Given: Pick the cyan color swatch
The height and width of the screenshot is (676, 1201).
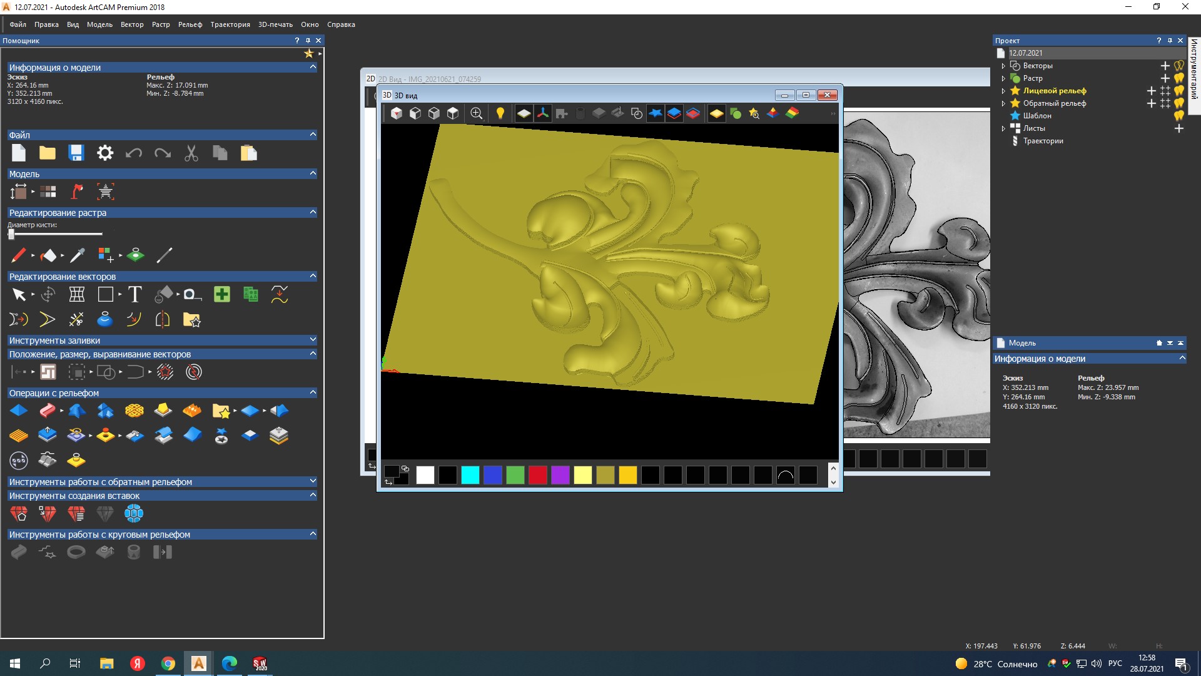Looking at the screenshot, I should click(470, 475).
